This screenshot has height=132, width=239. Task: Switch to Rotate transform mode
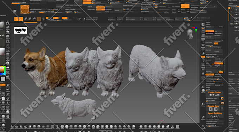tap(34, 19)
